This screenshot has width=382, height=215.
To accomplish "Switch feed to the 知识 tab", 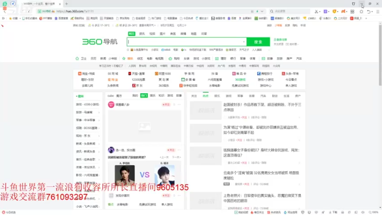I will coord(161,96).
